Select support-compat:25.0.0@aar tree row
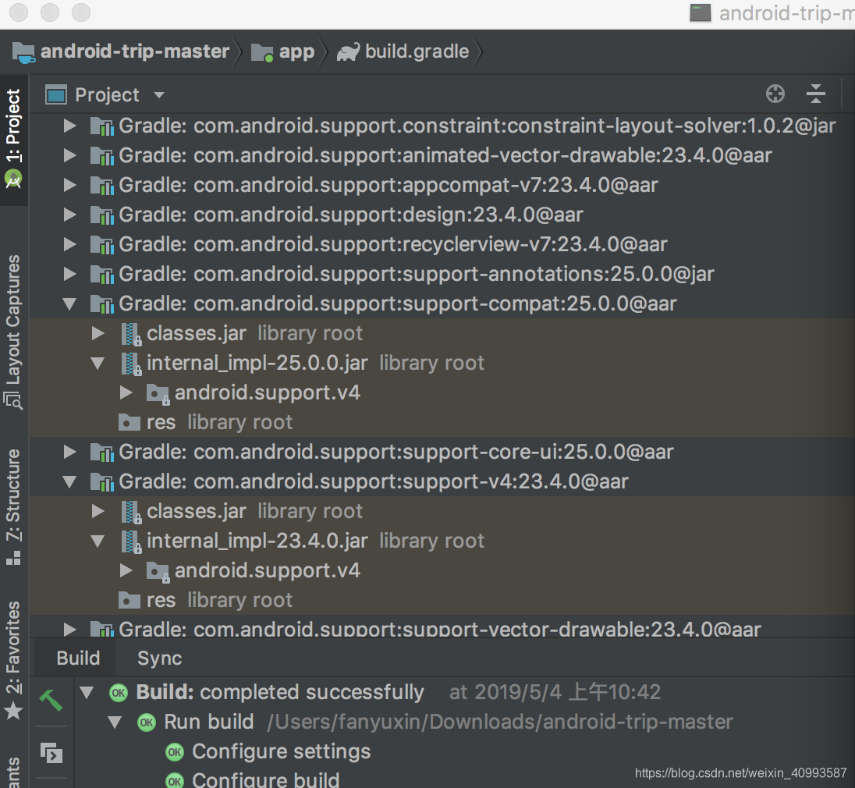Viewport: 855px width, 788px height. pos(442,303)
